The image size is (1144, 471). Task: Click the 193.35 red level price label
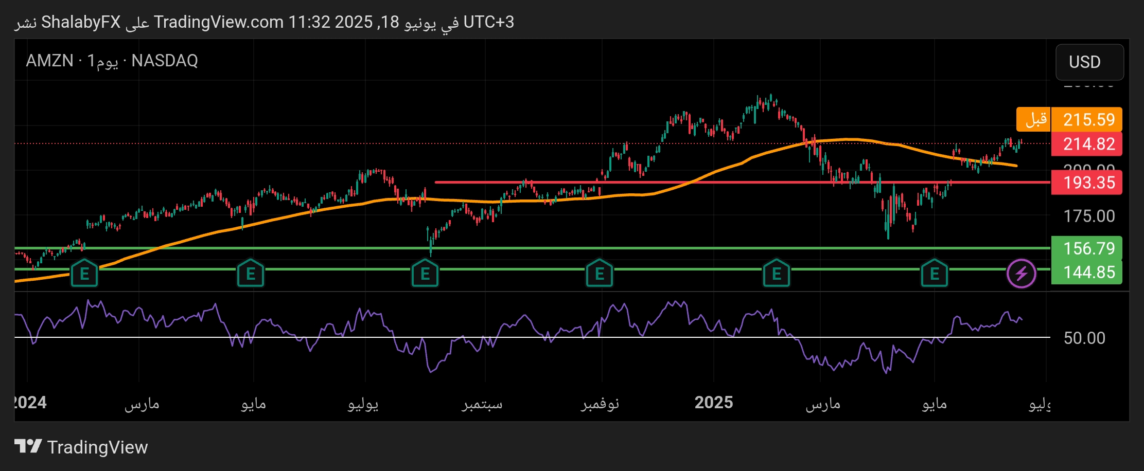coord(1086,183)
